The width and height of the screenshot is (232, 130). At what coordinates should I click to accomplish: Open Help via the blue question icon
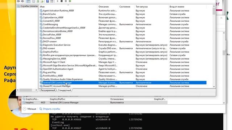pos(47,1)
